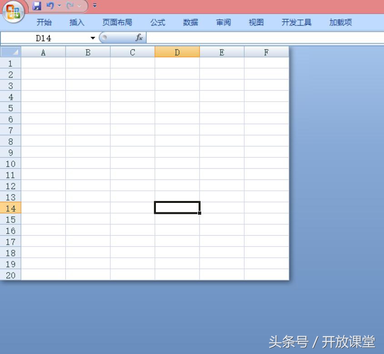Select row 7 header

(10, 130)
